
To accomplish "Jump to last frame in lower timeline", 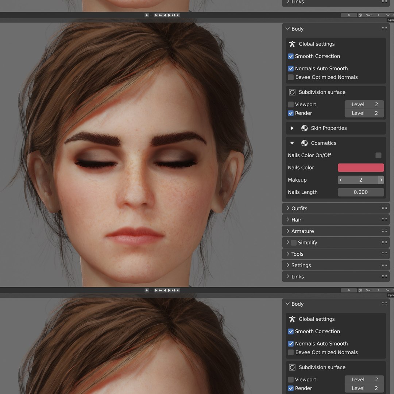I will tap(178, 290).
